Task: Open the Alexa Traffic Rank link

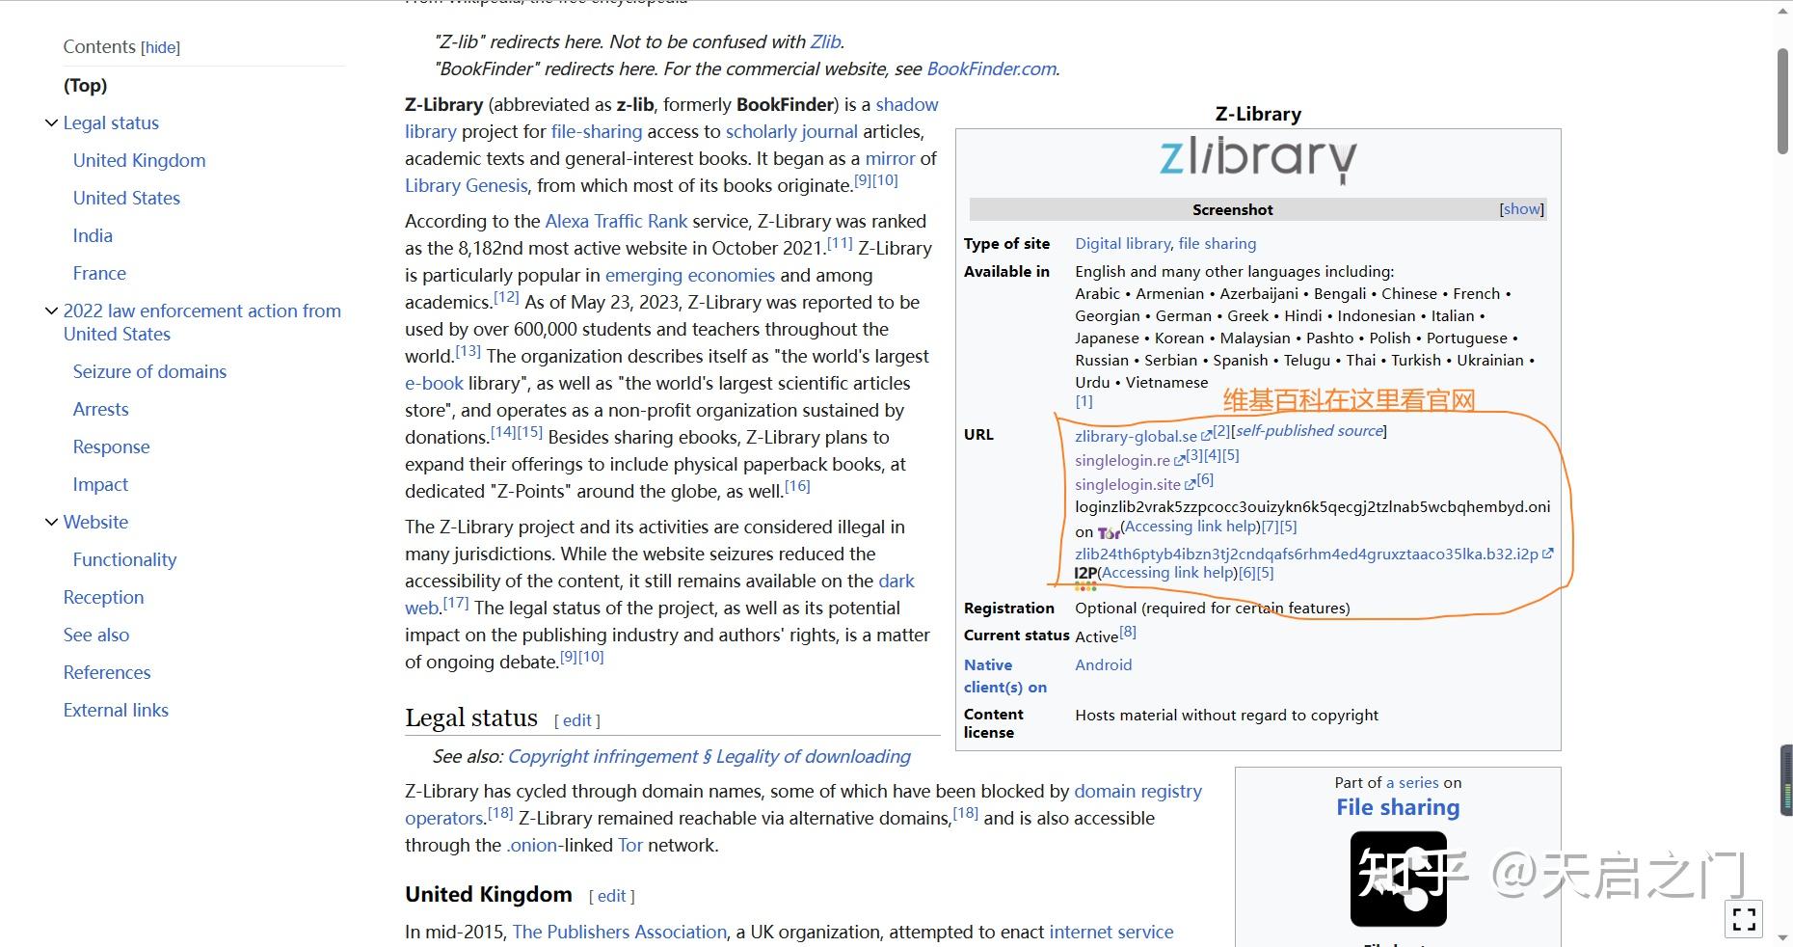Action: [x=617, y=221]
